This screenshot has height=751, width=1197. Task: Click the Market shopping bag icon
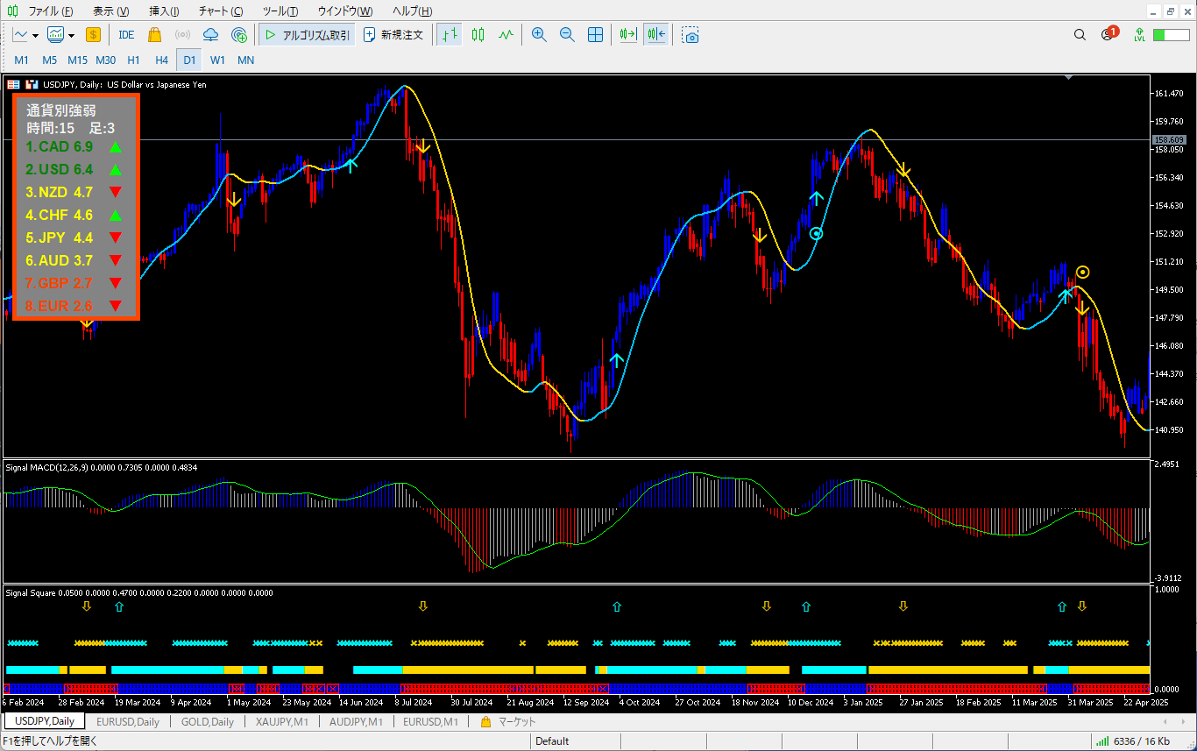click(x=154, y=35)
